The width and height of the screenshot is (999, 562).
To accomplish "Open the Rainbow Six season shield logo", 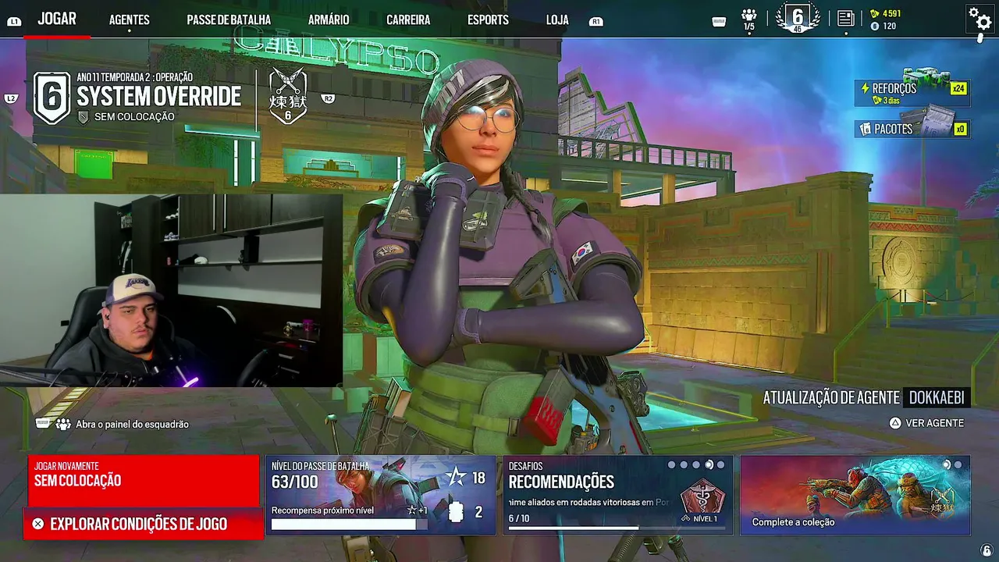I will pos(52,98).
